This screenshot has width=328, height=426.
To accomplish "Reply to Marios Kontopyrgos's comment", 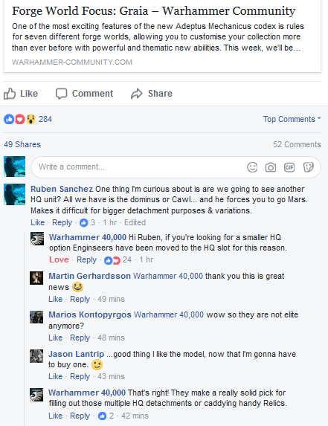I will [80, 338].
